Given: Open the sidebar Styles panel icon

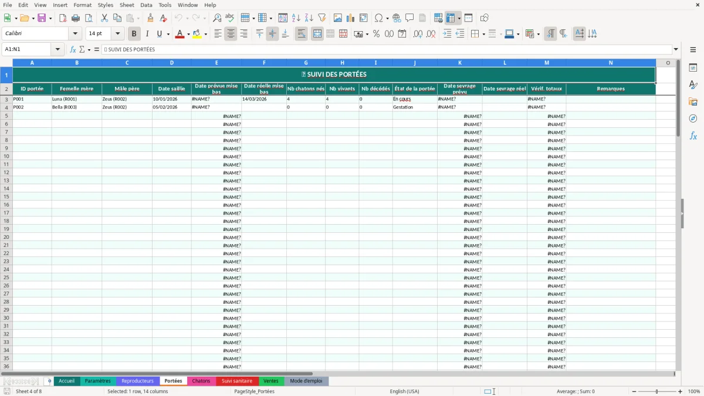Looking at the screenshot, I should point(693,85).
